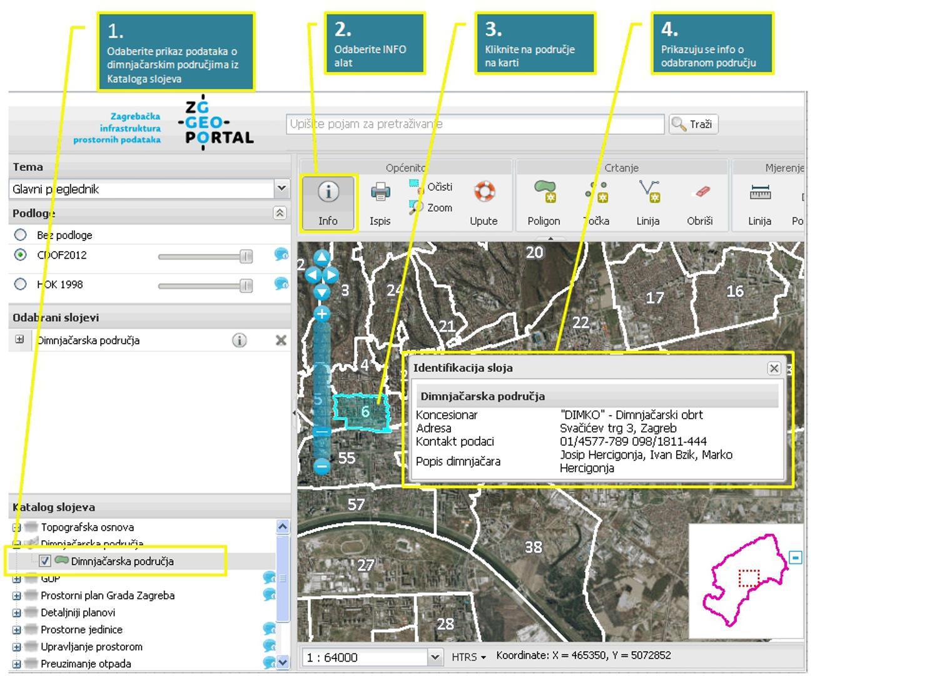Image resolution: width=932 pixels, height=676 pixels.
Task: Click the Očisti toolbar item
Action: coord(432,187)
